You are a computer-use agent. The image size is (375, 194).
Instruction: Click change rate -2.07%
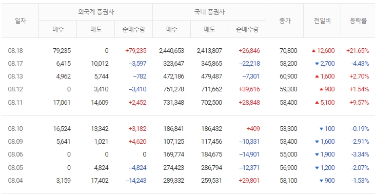click(x=360, y=168)
